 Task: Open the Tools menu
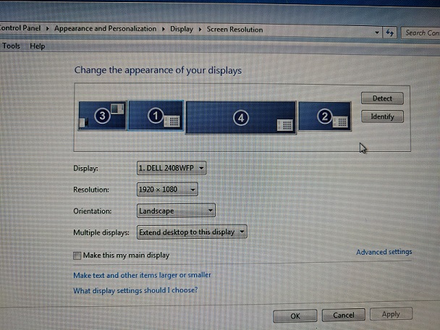11,46
